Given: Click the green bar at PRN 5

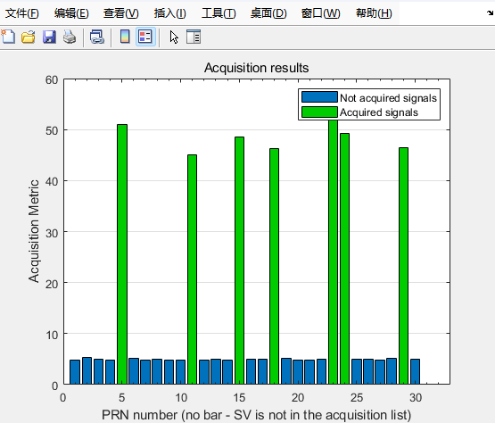Looking at the screenshot, I should click(x=122, y=254).
